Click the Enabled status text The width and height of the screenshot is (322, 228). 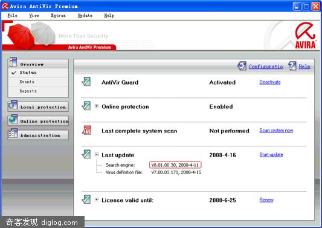tap(221, 106)
